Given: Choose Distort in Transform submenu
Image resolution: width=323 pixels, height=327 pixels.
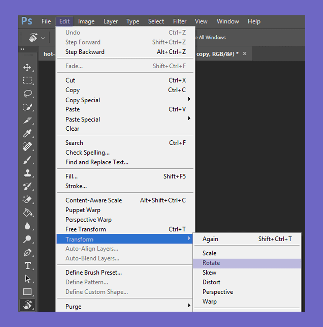Looking at the screenshot, I should point(247,282).
